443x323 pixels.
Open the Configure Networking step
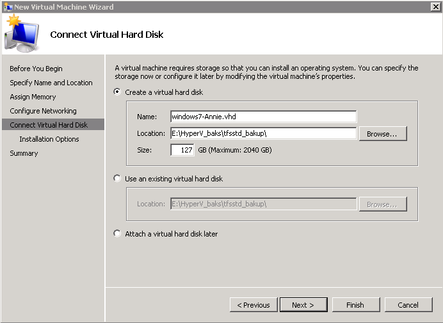[x=43, y=111]
